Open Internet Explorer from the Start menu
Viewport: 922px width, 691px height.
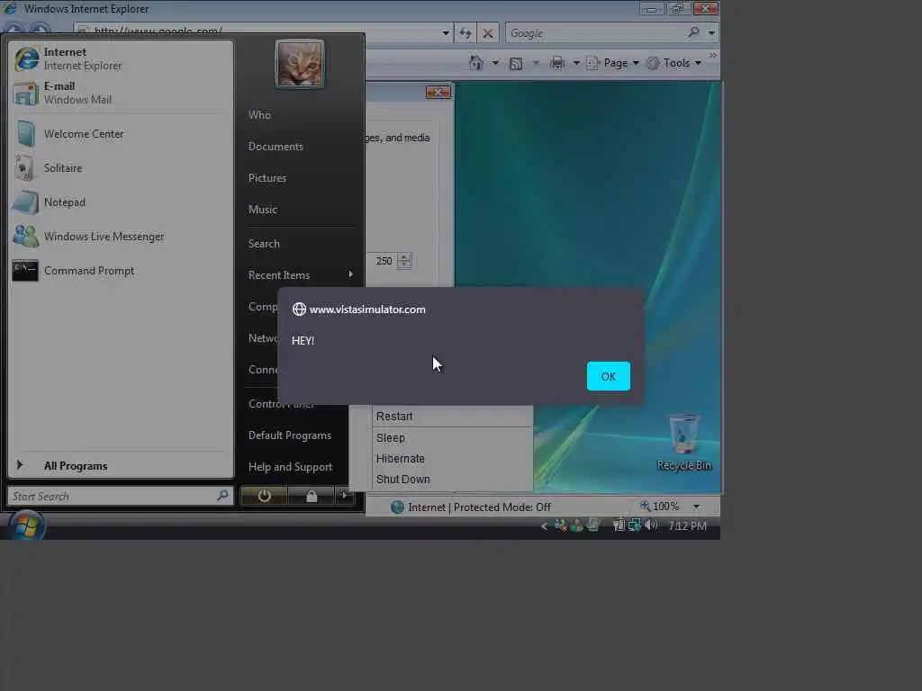coord(122,58)
